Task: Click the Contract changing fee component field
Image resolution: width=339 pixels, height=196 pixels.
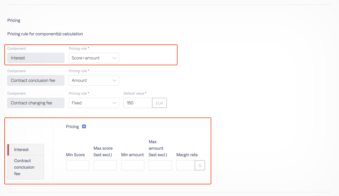Action: [36, 103]
